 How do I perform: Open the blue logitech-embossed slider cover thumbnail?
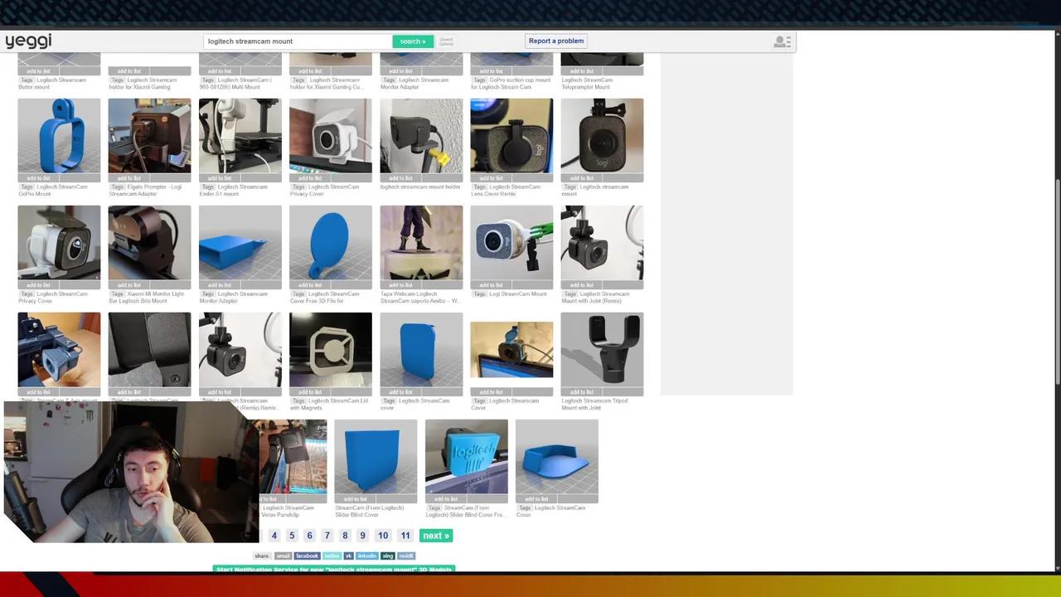[466, 457]
